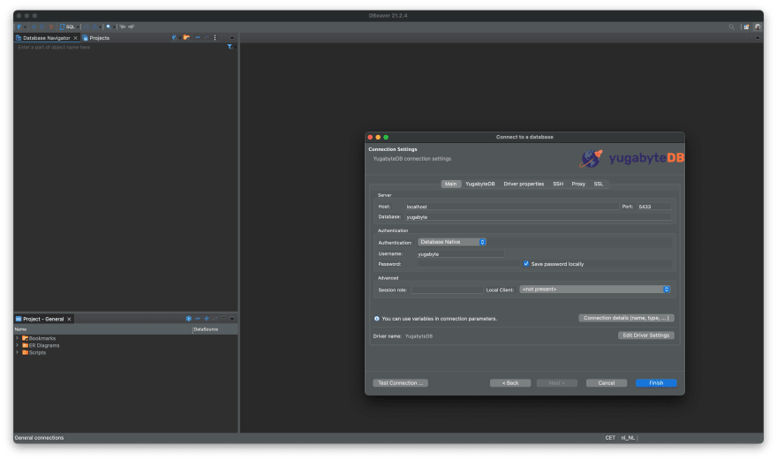This screenshot has height=460, width=777.
Task: Click the Finish button
Action: coord(656,383)
